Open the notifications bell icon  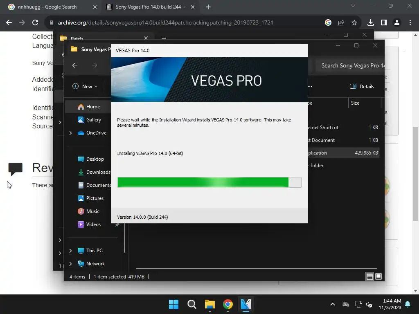[408, 304]
